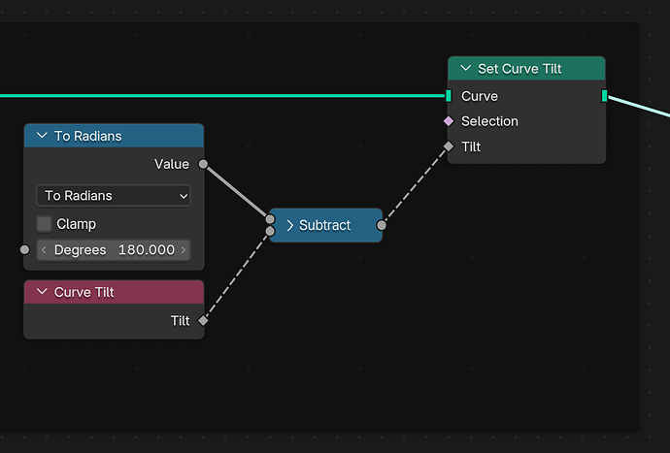Select the Subtract node label

pos(324,225)
